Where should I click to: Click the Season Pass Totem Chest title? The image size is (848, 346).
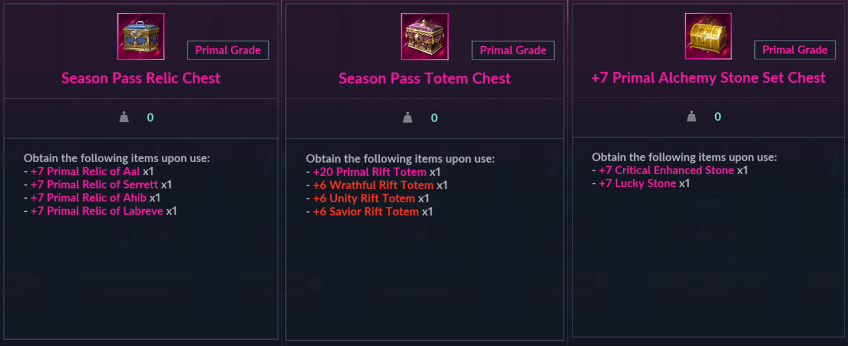(x=425, y=78)
